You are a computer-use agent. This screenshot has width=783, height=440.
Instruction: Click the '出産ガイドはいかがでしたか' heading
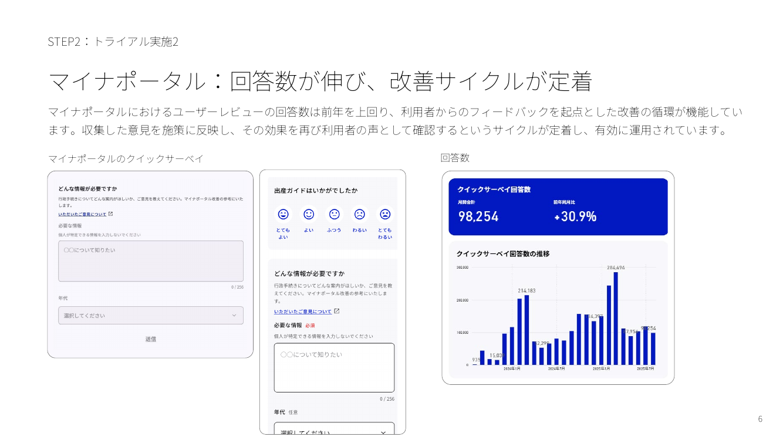[316, 191]
